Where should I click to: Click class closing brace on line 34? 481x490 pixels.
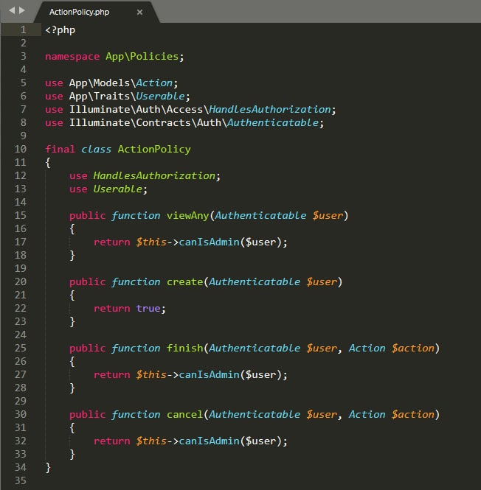pyautogui.click(x=48, y=467)
